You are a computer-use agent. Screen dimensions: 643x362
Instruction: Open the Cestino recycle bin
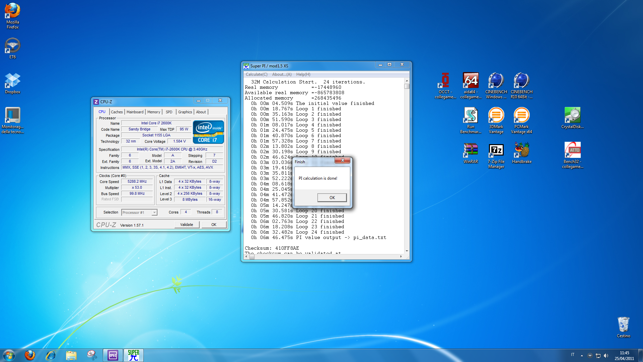click(623, 325)
